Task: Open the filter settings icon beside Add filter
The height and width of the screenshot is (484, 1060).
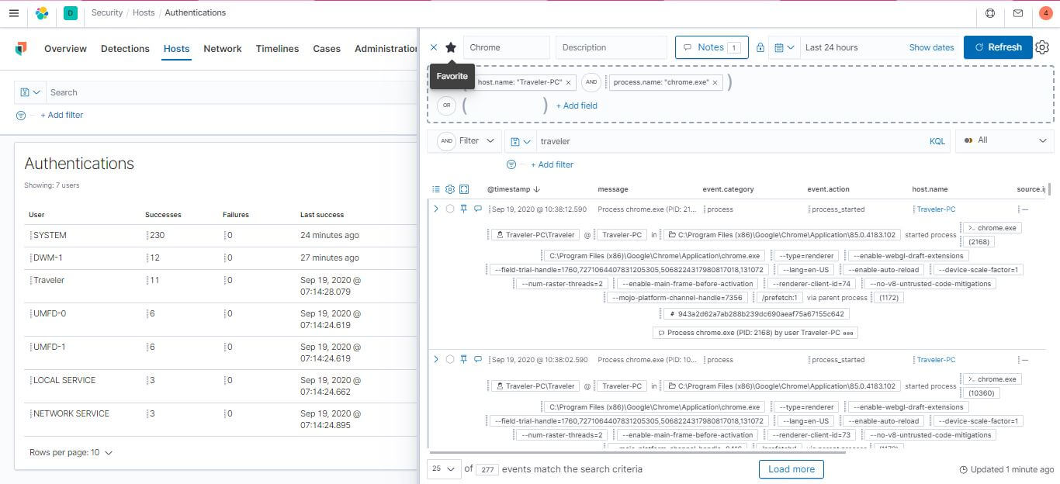Action: (511, 164)
